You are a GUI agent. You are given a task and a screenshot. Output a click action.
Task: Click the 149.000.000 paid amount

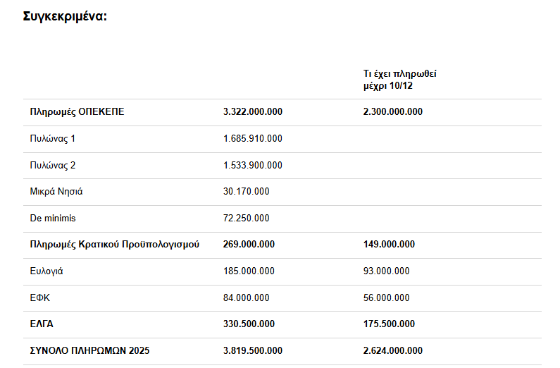pyautogui.click(x=390, y=245)
